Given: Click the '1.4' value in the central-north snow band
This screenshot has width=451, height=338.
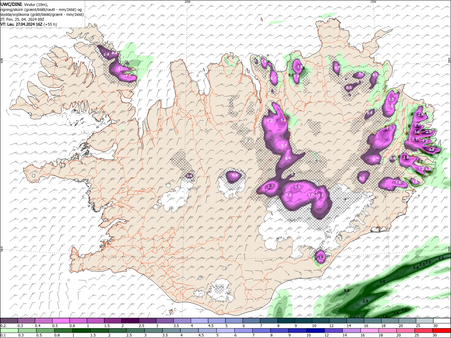Looking at the screenshot, I should pos(283,120).
